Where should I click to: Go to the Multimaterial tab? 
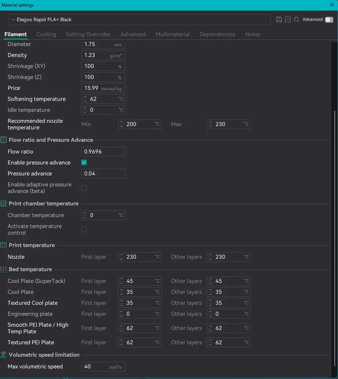click(172, 34)
